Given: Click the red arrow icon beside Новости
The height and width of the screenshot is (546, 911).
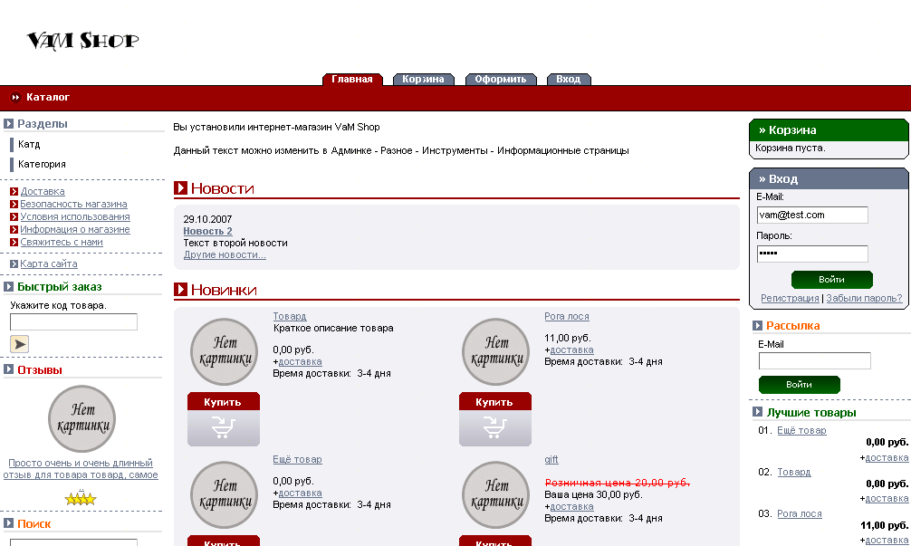Looking at the screenshot, I should (181, 187).
